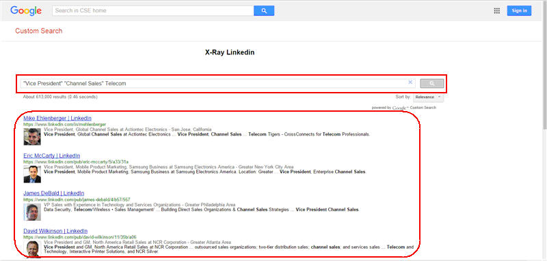547x261 pixels.
Task: Click the Sort by label
Action: (403, 97)
